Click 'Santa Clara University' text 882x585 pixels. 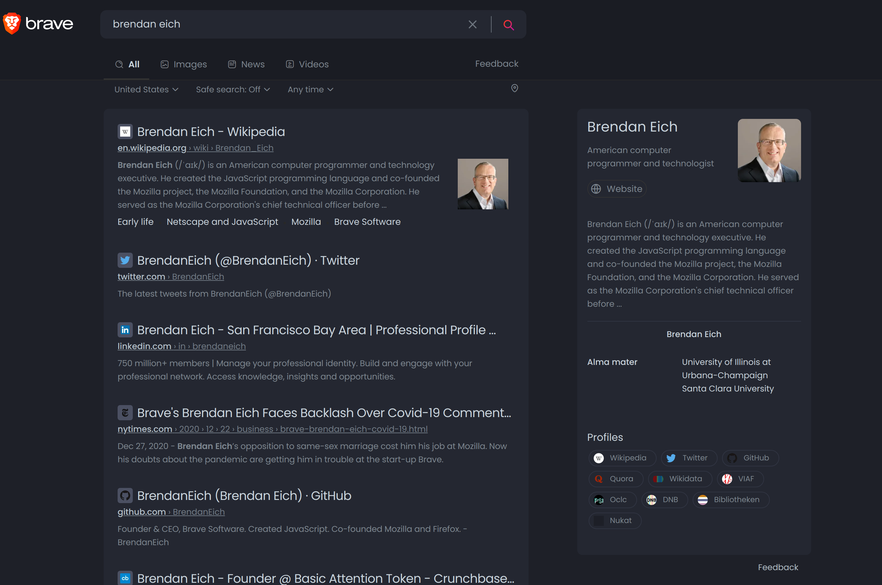(x=728, y=389)
